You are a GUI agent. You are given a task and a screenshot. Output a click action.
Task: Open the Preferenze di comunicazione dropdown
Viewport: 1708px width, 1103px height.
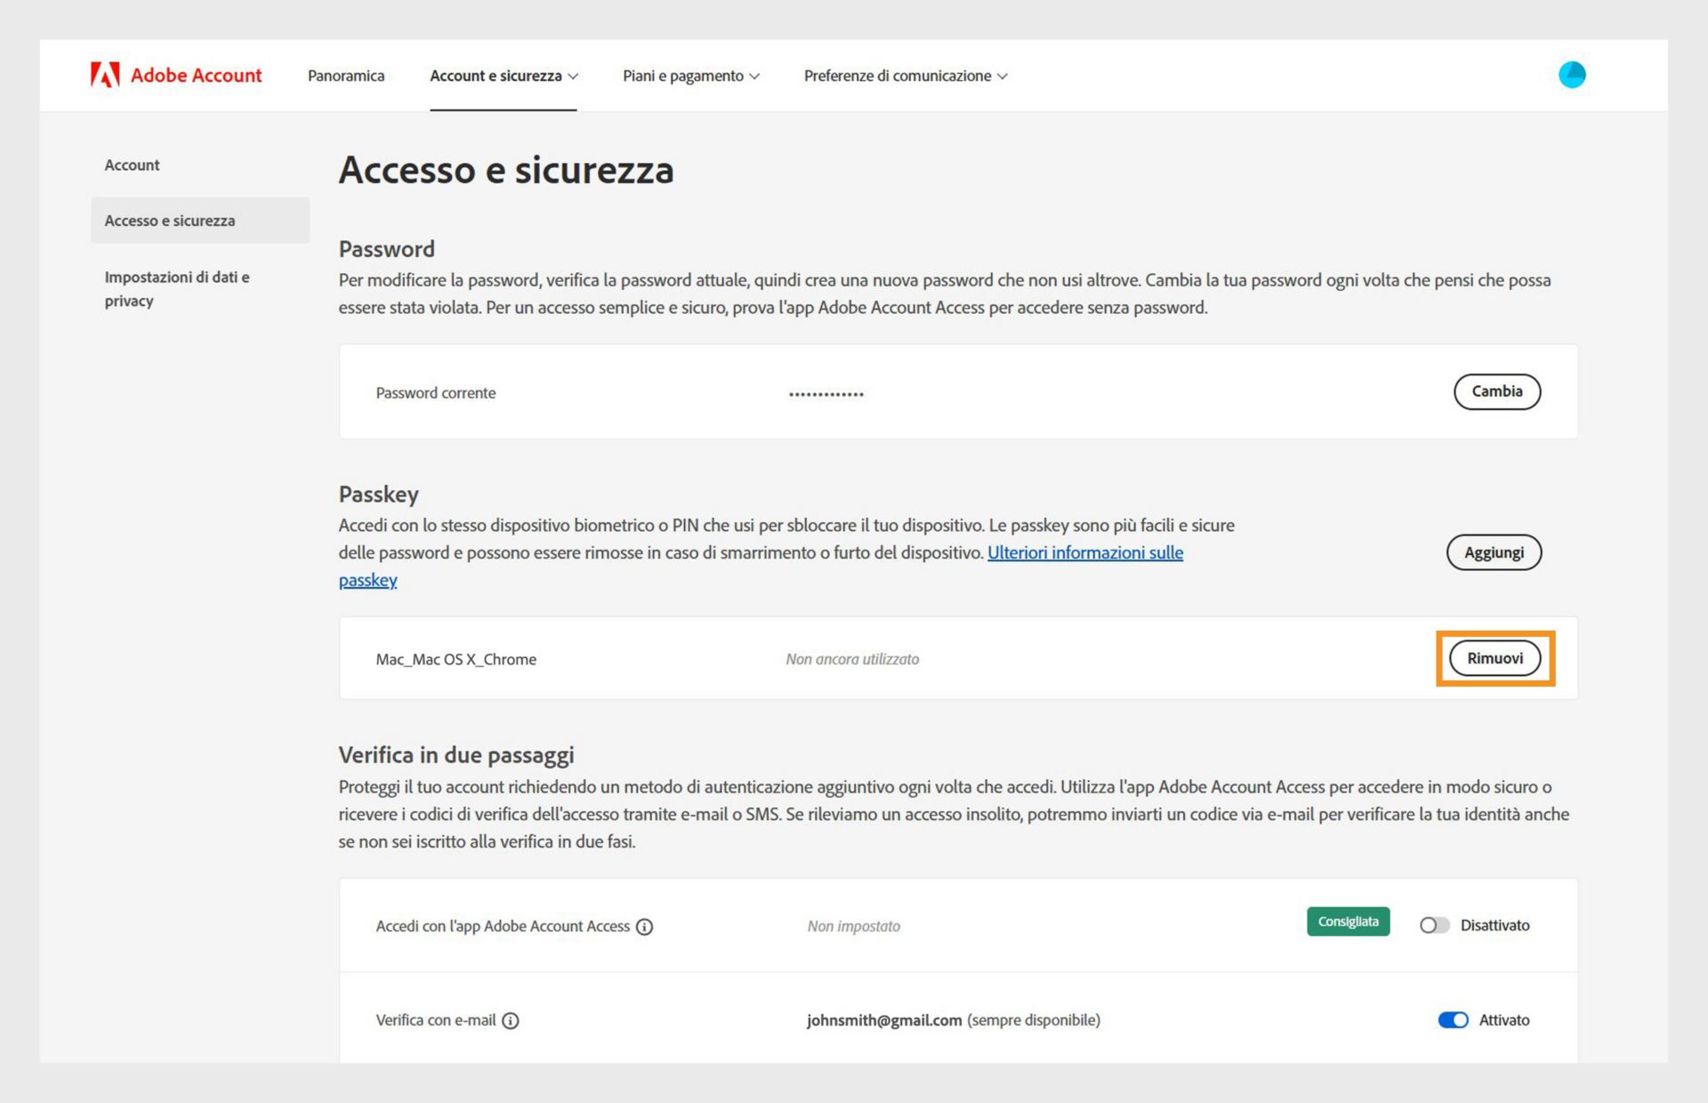905,76
